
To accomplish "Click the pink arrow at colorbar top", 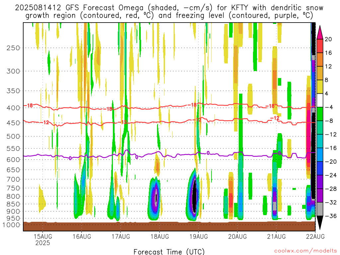I will 320,33.
